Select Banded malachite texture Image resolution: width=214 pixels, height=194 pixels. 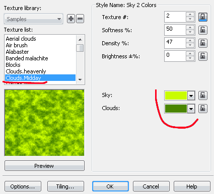pyautogui.click(x=40, y=58)
